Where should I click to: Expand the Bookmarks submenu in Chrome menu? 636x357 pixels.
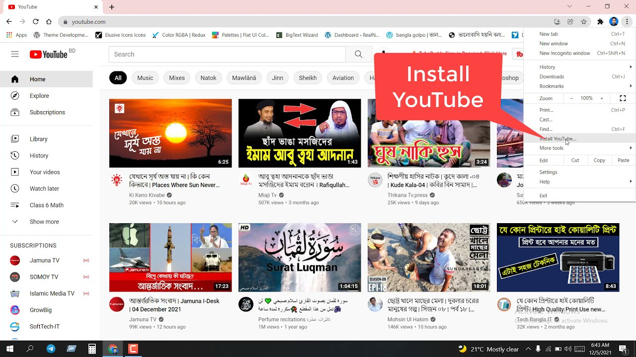580,86
